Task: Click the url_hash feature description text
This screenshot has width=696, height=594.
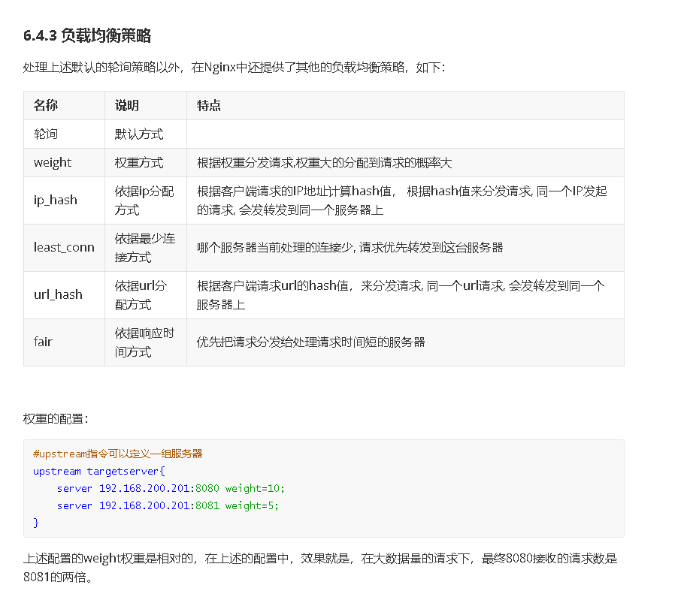Action: coord(401,295)
